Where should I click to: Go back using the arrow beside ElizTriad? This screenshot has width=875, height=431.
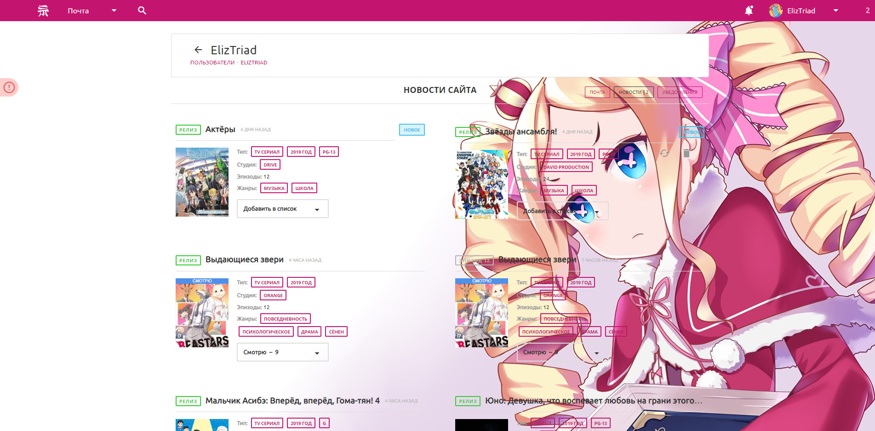(x=198, y=50)
